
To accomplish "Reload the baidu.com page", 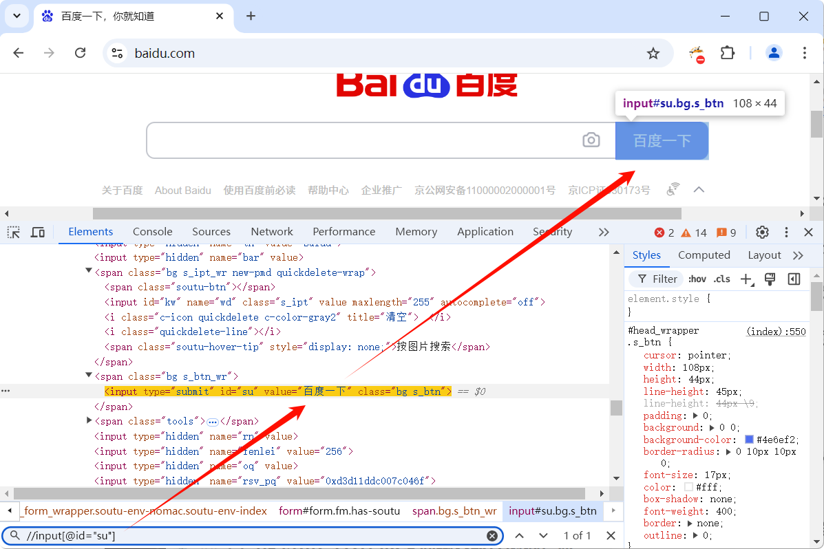I will 80,53.
